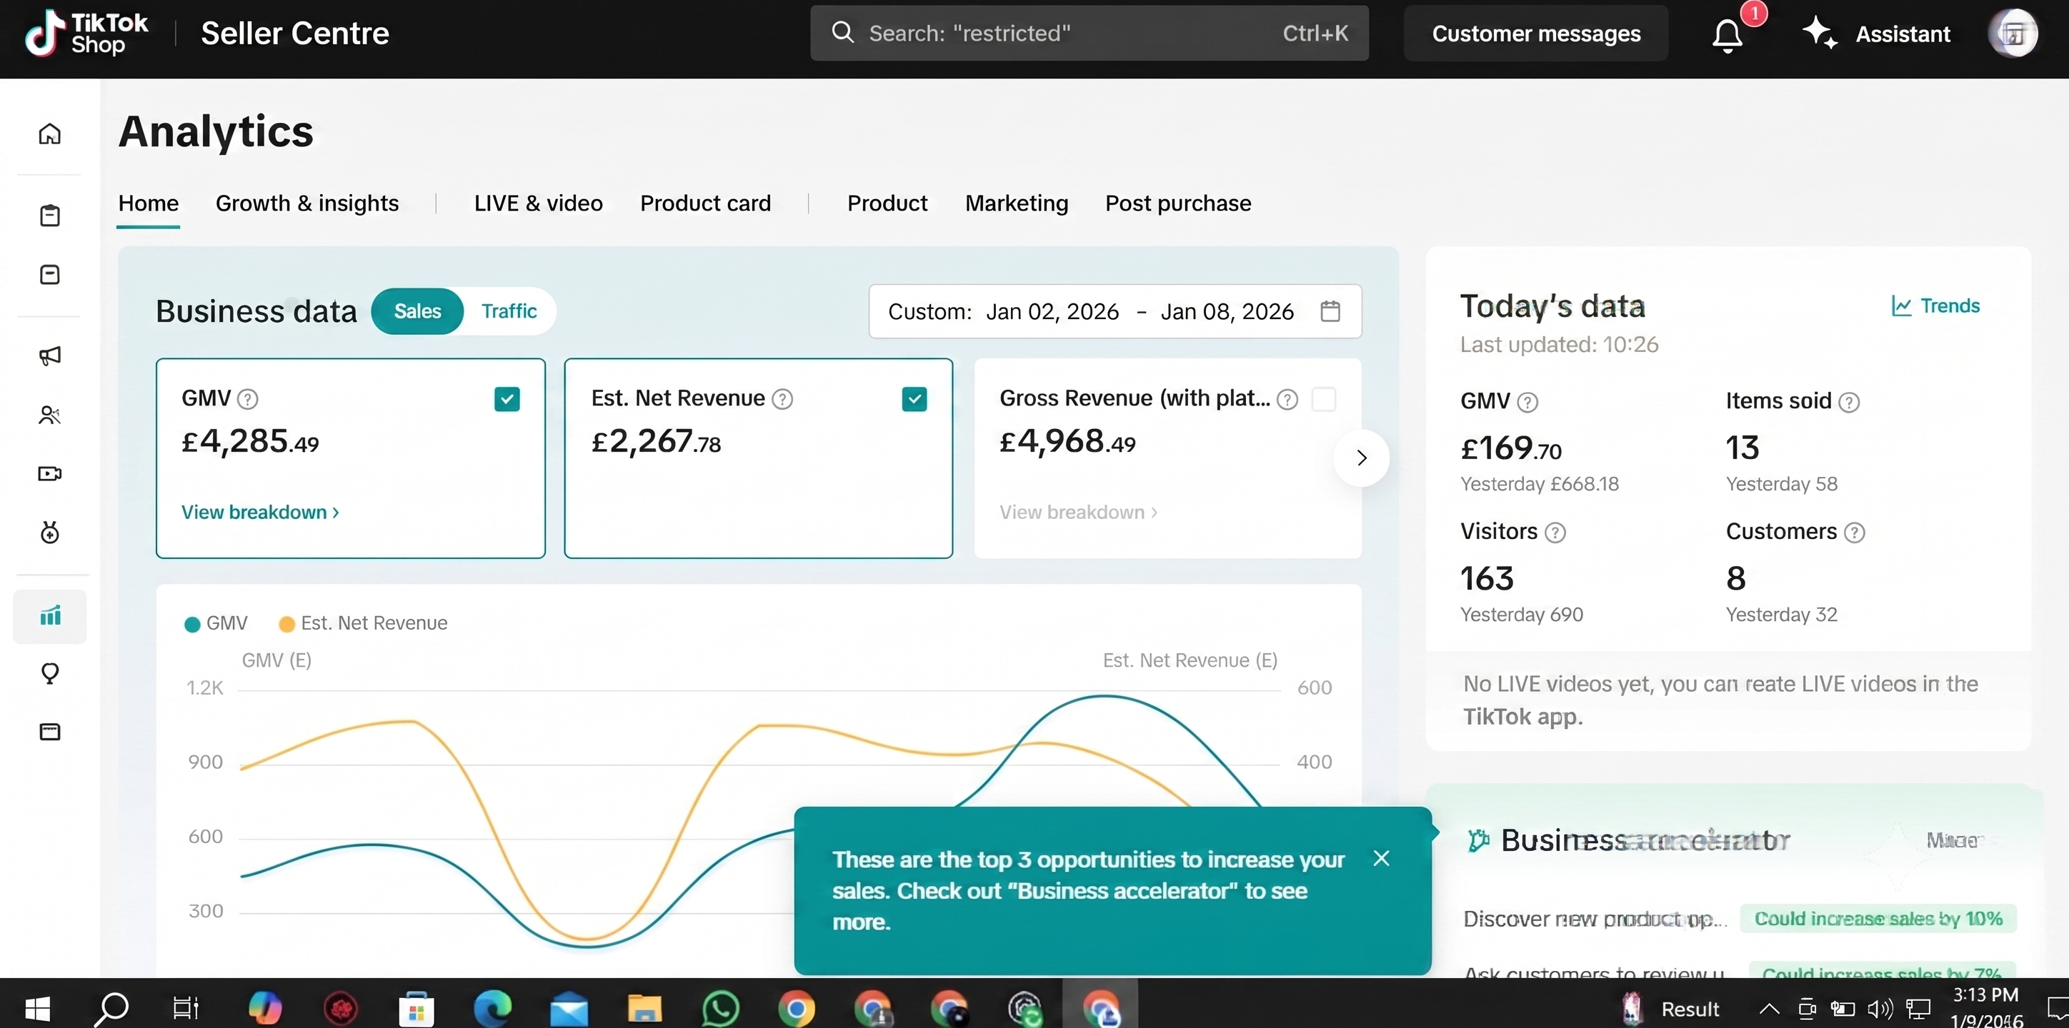Open the Home icon in the left sidebar
This screenshot has width=2069, height=1028.
[50, 133]
